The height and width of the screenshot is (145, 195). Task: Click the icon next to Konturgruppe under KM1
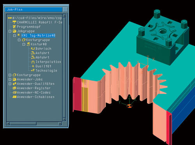24,40
